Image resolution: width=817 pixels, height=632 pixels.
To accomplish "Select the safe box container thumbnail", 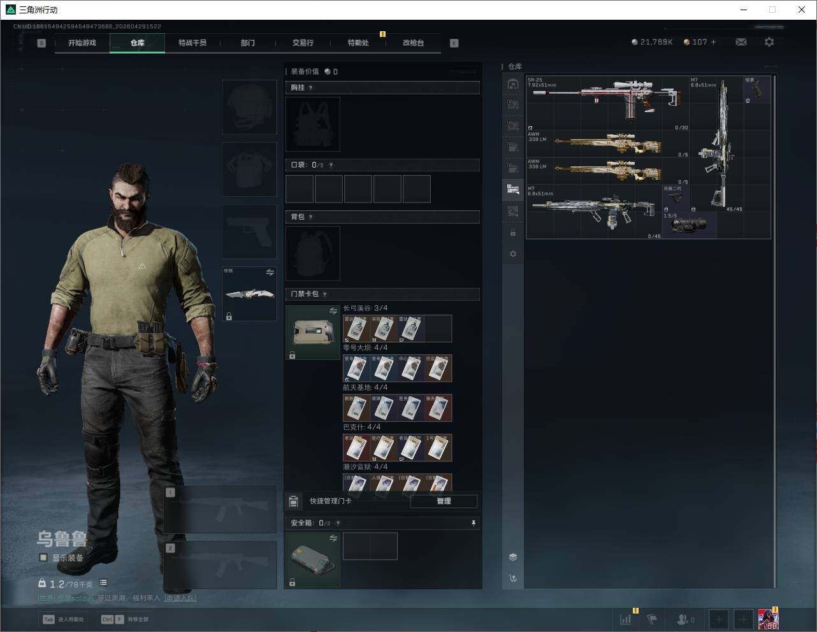I will [313, 560].
